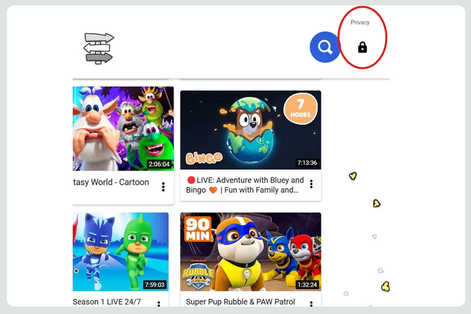Click the signpost arrows logo
This screenshot has height=314, width=471.
[x=98, y=48]
